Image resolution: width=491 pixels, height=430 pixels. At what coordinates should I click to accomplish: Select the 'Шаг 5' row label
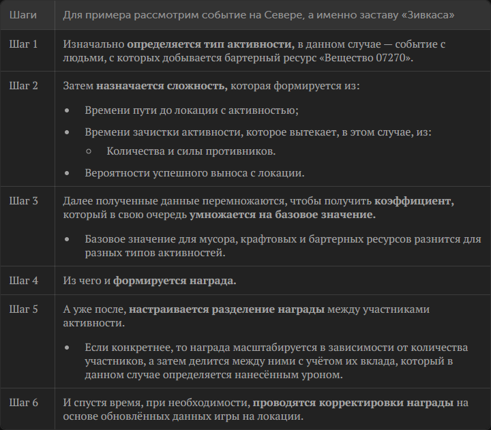[x=23, y=309]
